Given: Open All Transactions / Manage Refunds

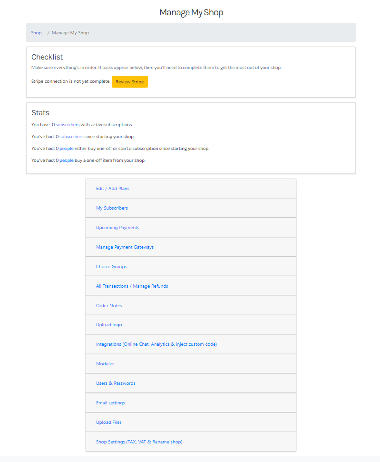Looking at the screenshot, I should click(x=132, y=286).
